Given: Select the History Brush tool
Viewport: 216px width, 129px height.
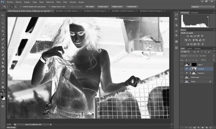Looking at the screenshot, I should point(3,51).
